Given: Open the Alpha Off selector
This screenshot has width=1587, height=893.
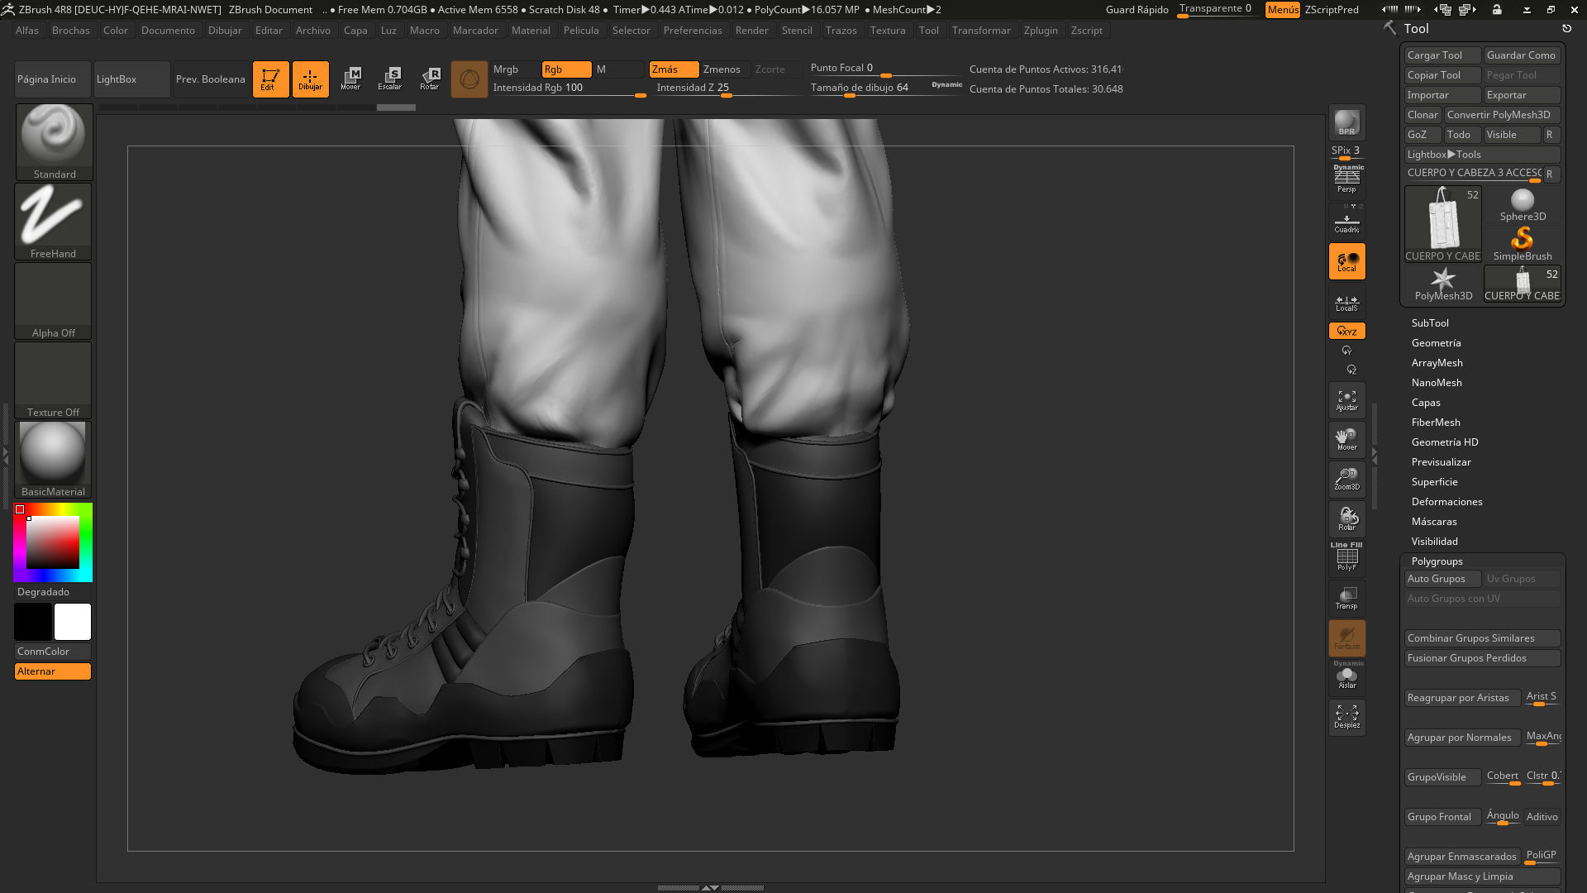Looking at the screenshot, I should (x=54, y=301).
